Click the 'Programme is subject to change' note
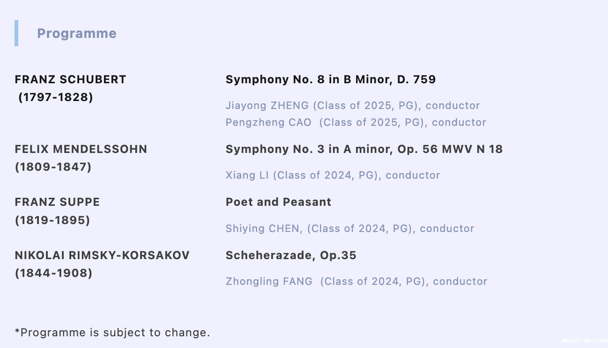The width and height of the screenshot is (608, 348). click(x=112, y=333)
